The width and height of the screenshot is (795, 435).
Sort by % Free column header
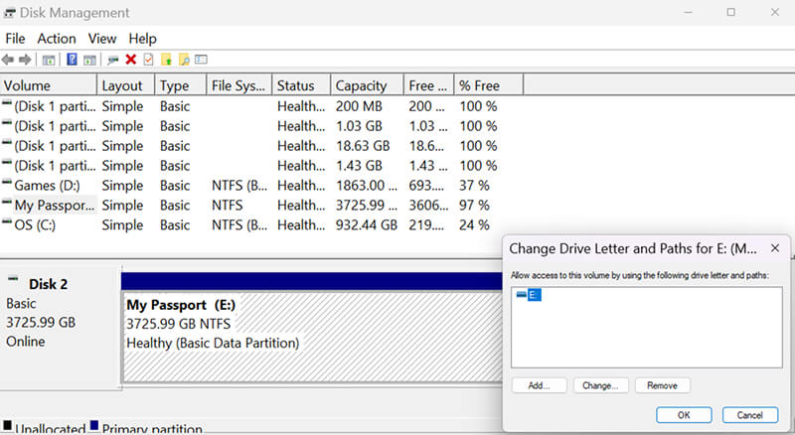click(489, 85)
